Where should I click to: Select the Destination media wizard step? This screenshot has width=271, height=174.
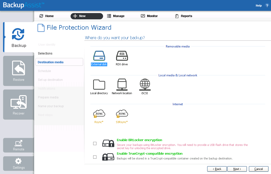(x=59, y=62)
